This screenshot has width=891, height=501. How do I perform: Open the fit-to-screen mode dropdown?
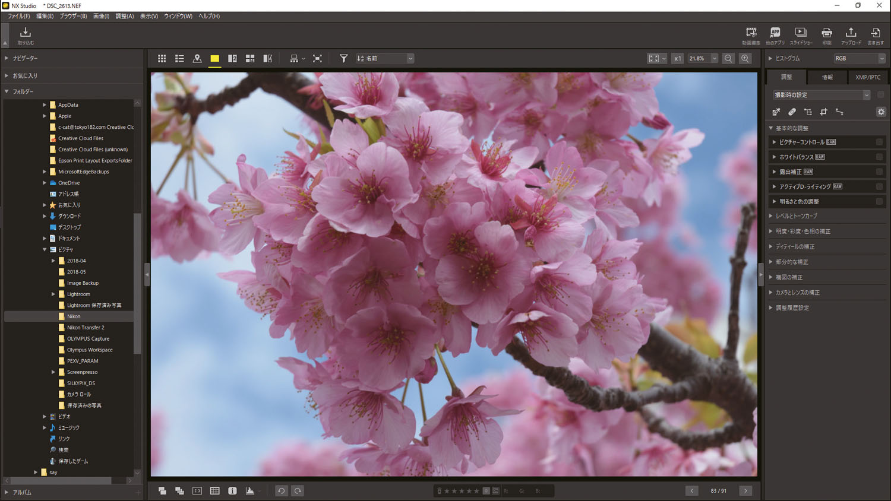[x=657, y=58]
